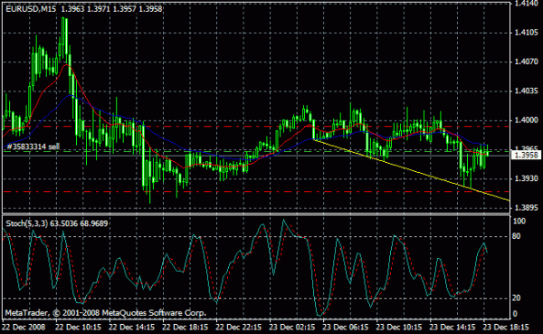The width and height of the screenshot is (543, 334).
Task: Click the Stoch(5,3,3) indicator label
Action: (x=26, y=224)
